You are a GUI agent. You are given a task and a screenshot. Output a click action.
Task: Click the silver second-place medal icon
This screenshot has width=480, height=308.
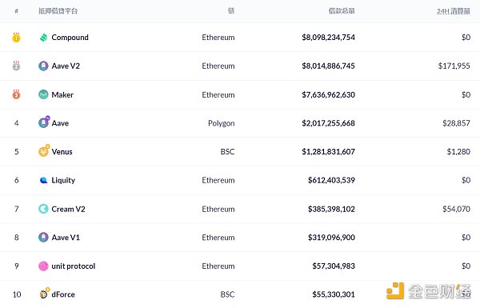pyautogui.click(x=16, y=66)
